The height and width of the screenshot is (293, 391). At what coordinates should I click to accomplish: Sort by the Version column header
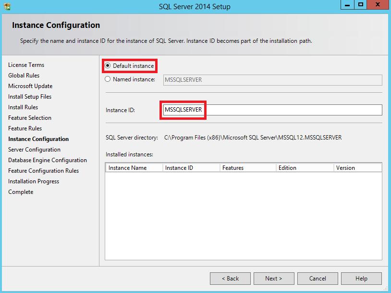click(x=357, y=168)
